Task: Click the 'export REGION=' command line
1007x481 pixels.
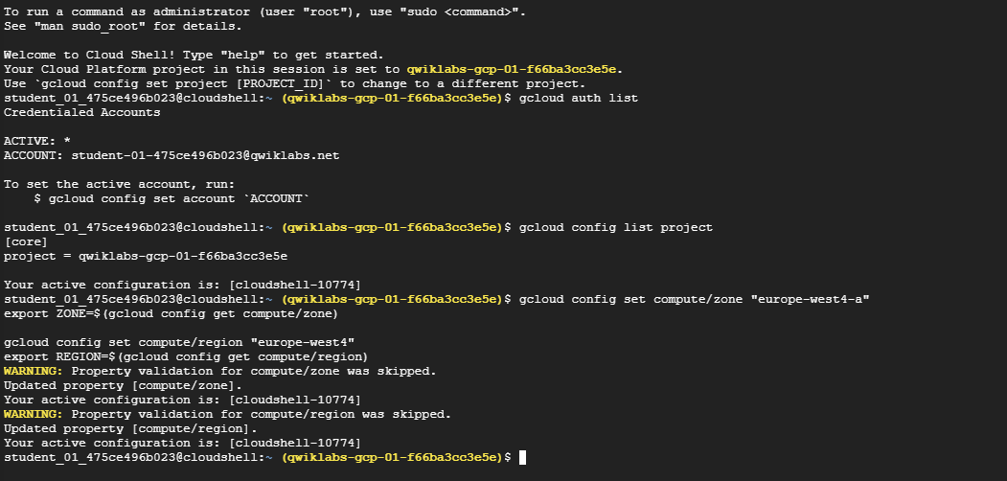Action: click(186, 356)
